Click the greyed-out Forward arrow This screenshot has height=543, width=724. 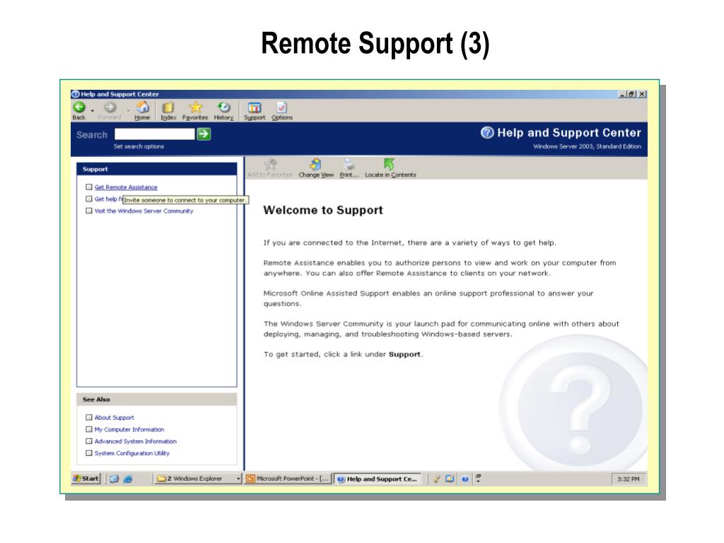tap(110, 107)
